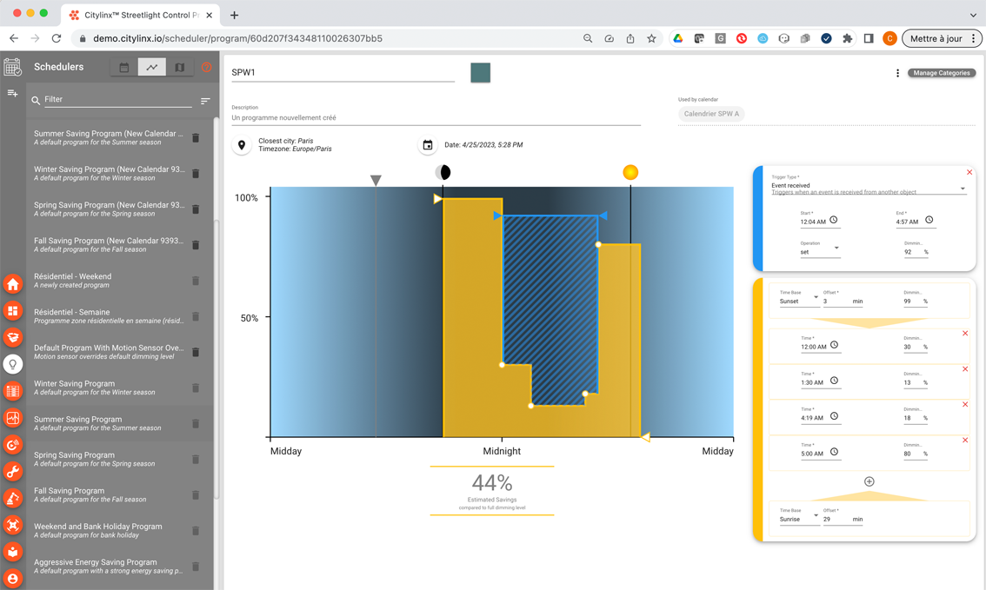
Task: Open the energy monitoring waveform icon in sidebar
Action: pyautogui.click(x=12, y=418)
